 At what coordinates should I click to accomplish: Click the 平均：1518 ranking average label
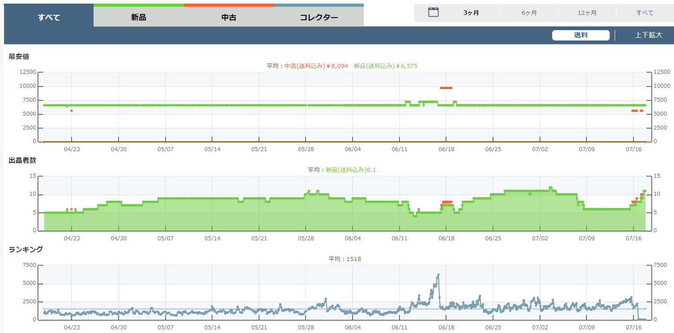click(344, 259)
